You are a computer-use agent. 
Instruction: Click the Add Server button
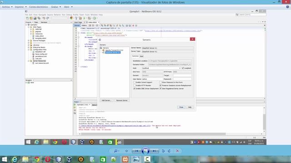106,101
